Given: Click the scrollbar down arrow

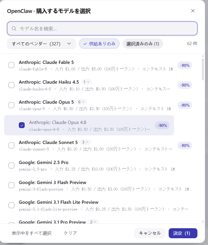Looking at the screenshot, I should click(x=203, y=222).
